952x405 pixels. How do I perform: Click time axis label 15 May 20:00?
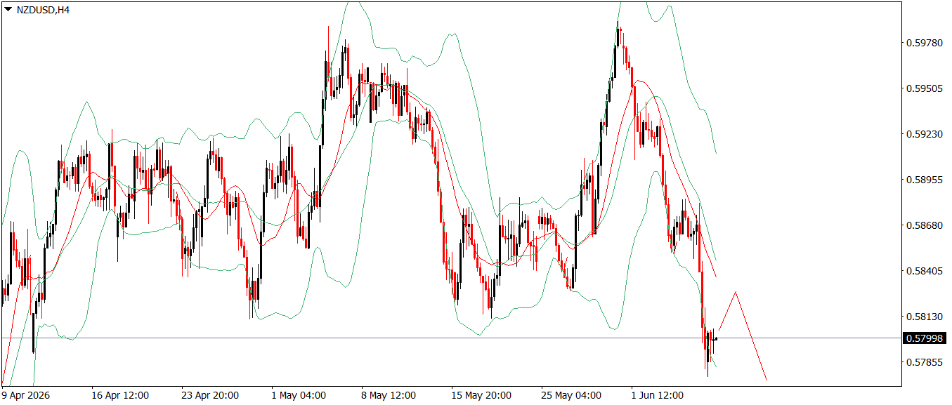point(480,395)
